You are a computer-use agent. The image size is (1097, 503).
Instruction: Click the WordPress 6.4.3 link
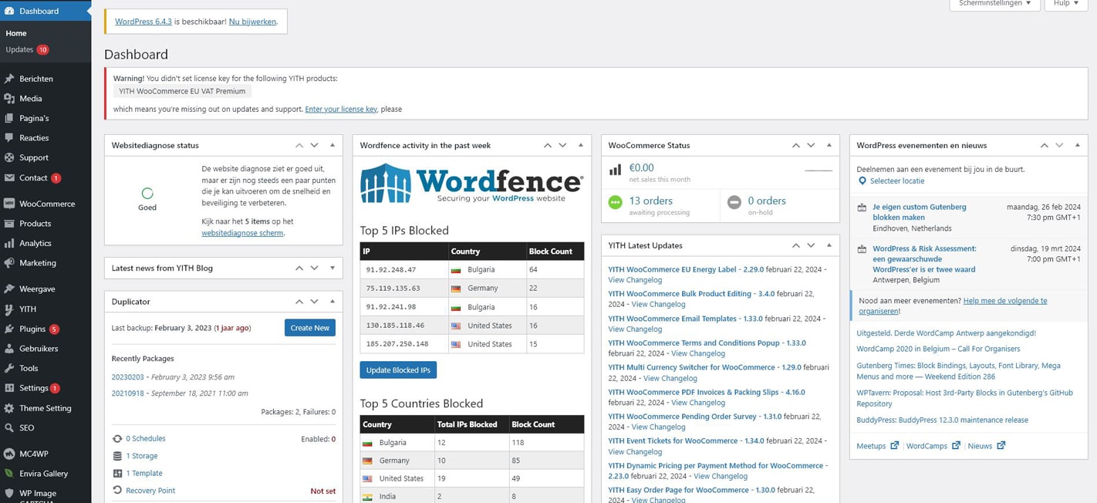point(143,22)
